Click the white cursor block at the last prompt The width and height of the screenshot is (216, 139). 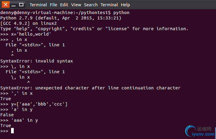coord(12,131)
